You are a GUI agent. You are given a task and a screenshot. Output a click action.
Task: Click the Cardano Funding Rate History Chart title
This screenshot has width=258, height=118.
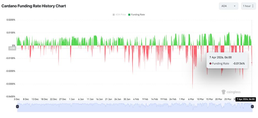pos(34,6)
